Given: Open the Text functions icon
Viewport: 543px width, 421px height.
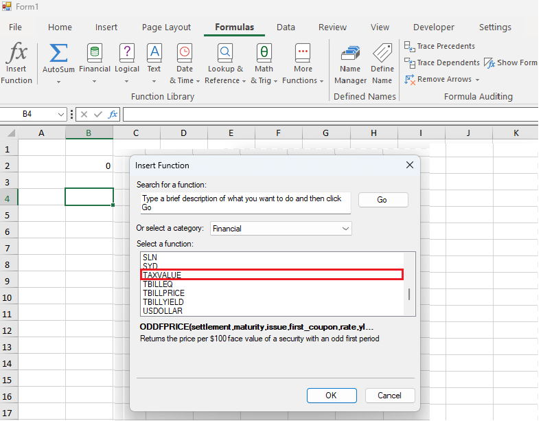Looking at the screenshot, I should click(x=154, y=53).
